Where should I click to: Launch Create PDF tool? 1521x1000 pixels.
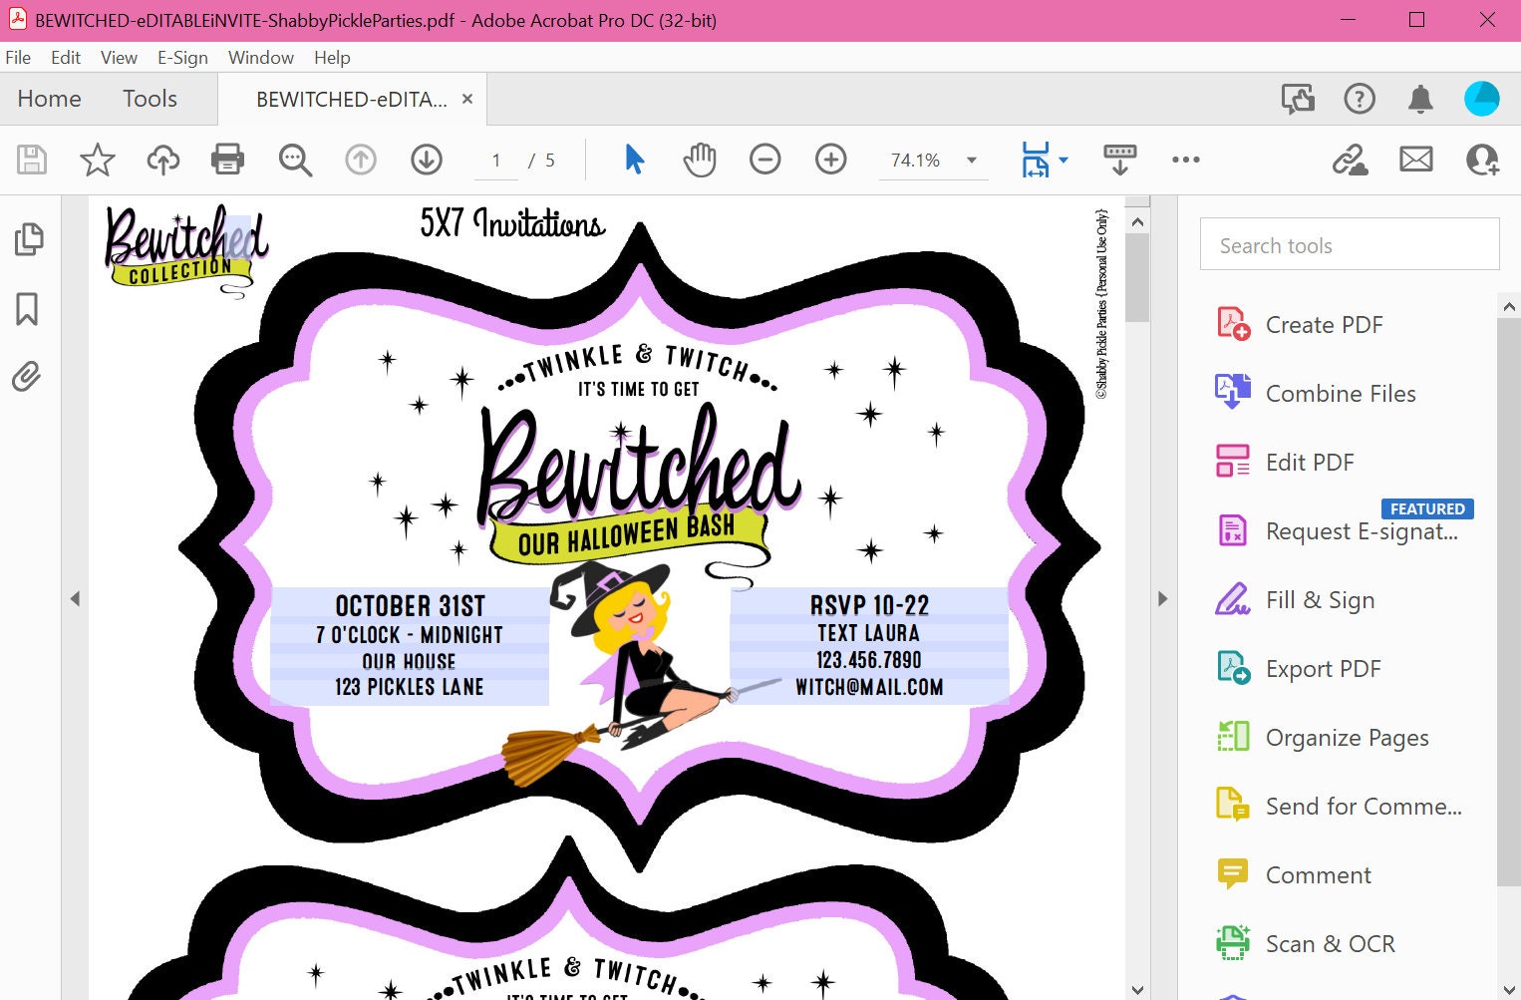click(x=1300, y=325)
